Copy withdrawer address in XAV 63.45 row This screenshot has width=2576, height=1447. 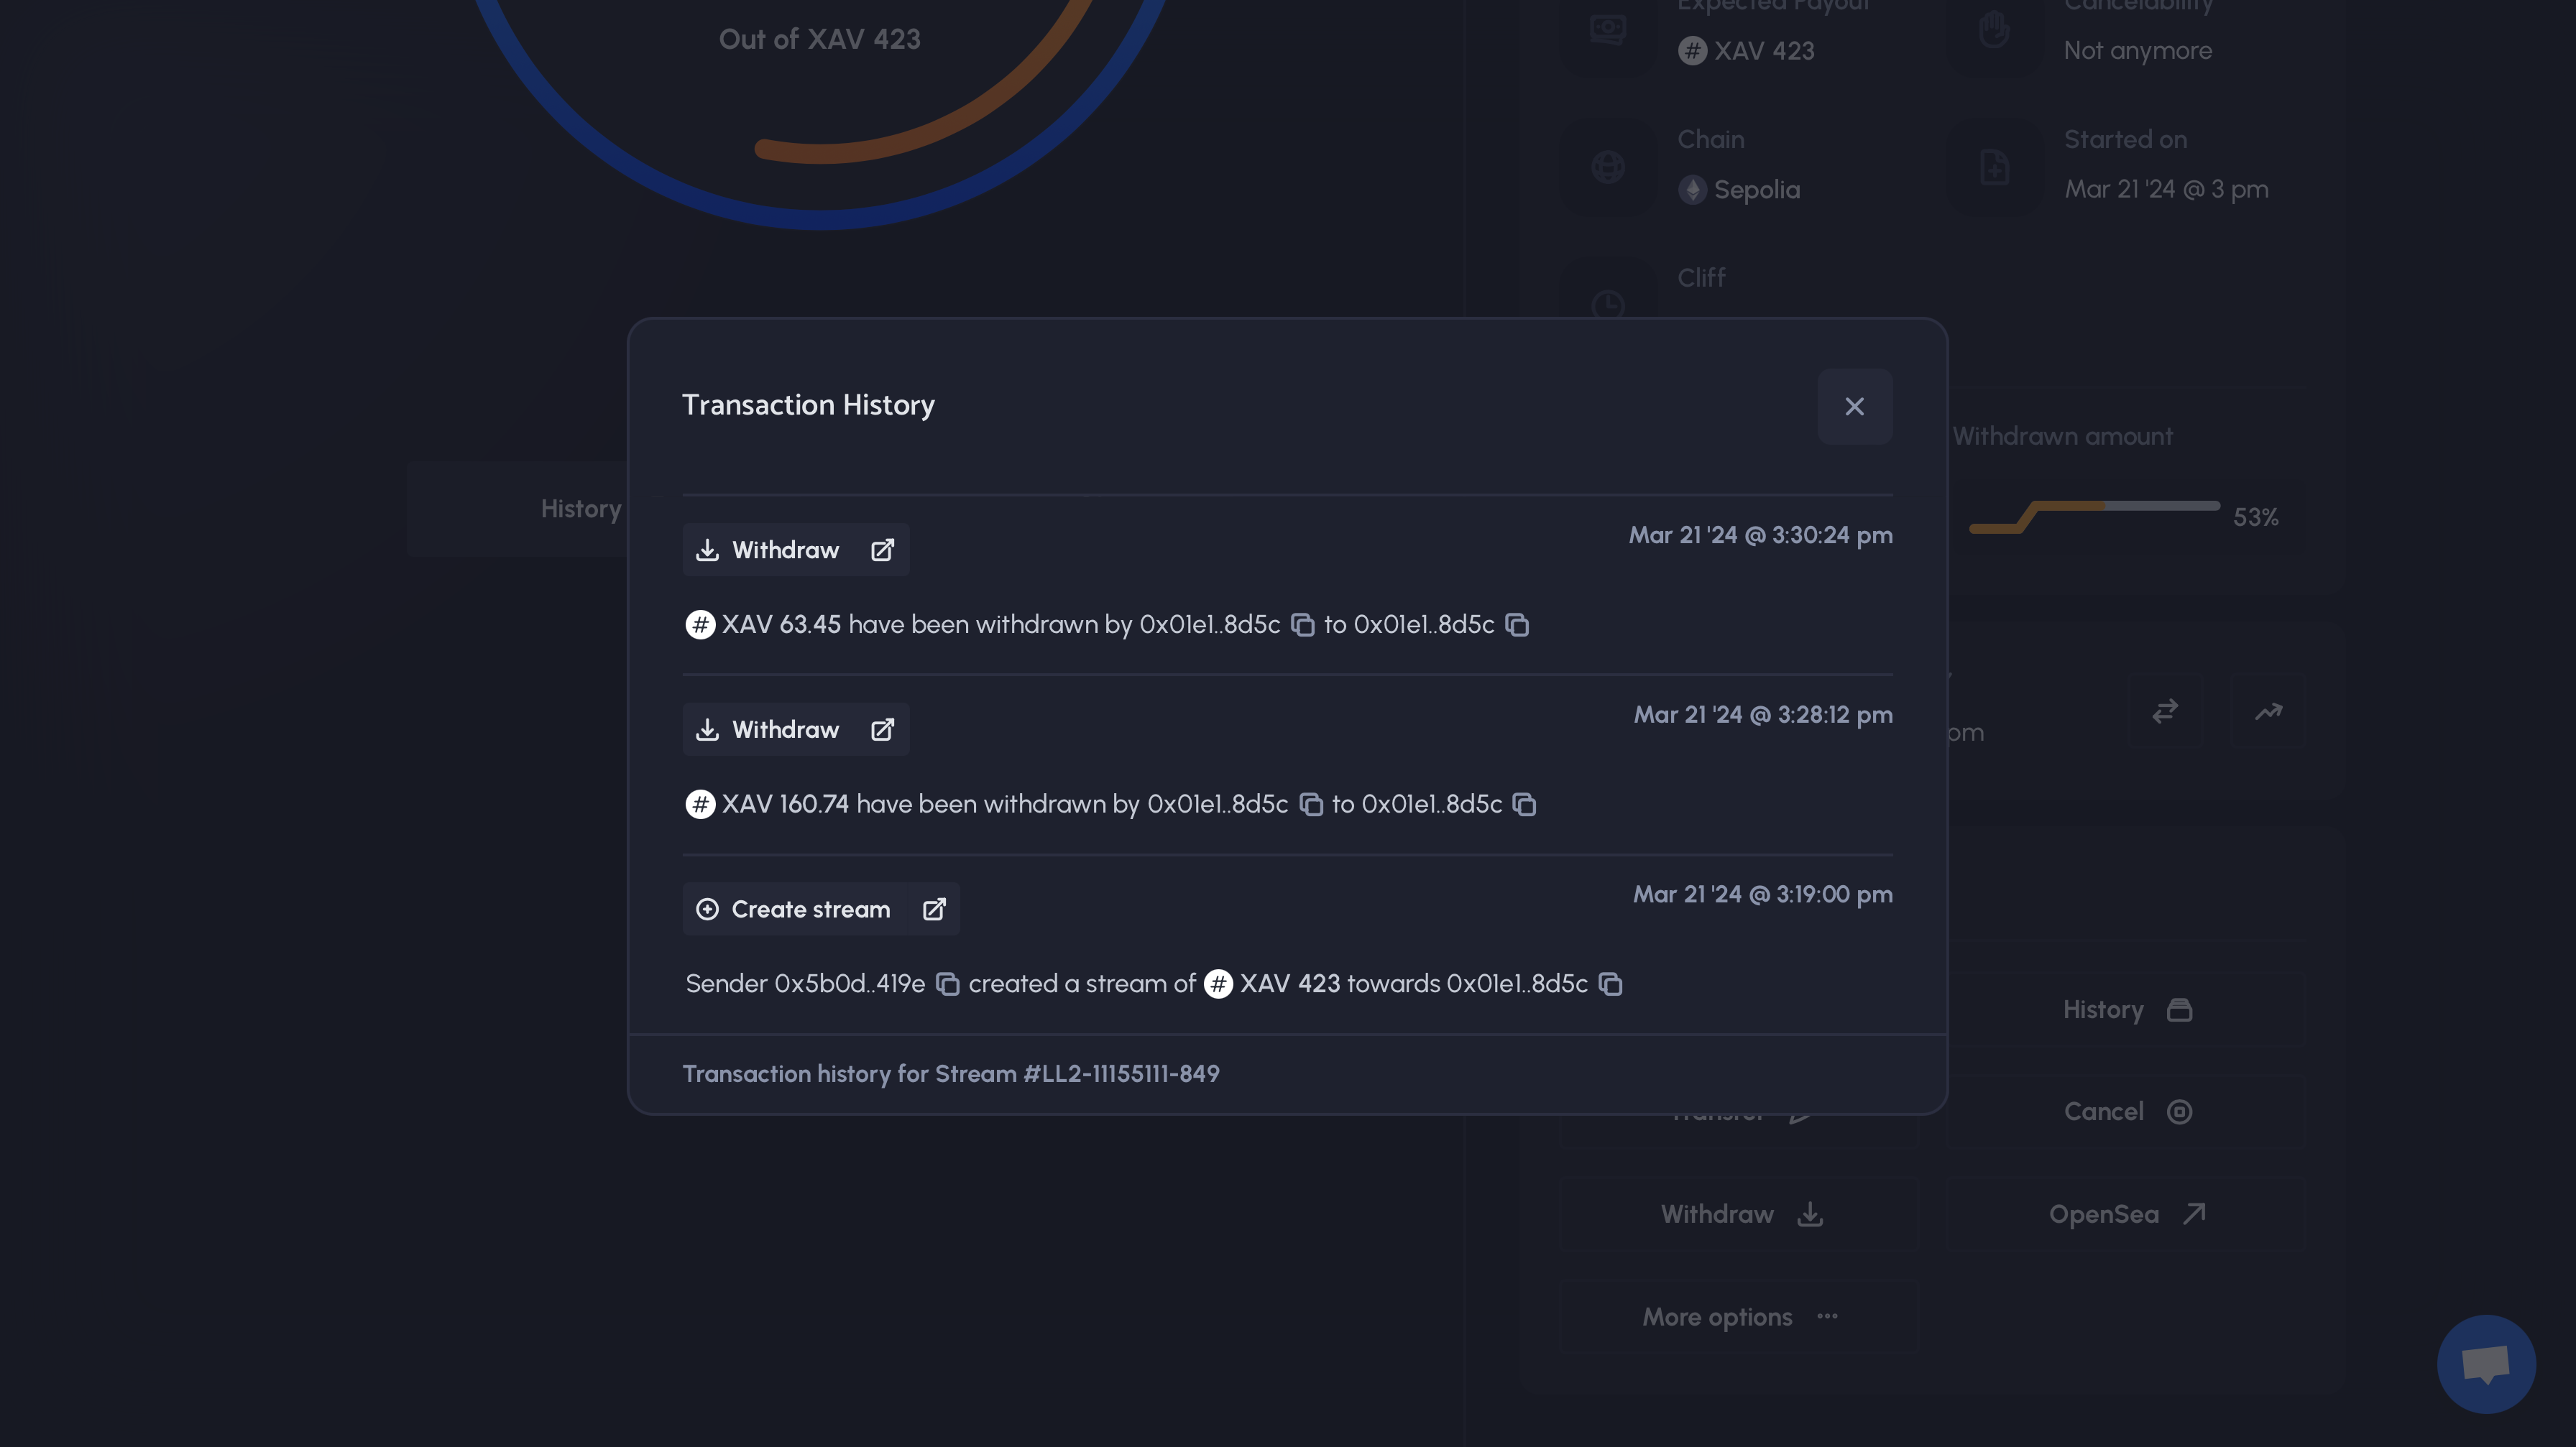[x=1302, y=624]
